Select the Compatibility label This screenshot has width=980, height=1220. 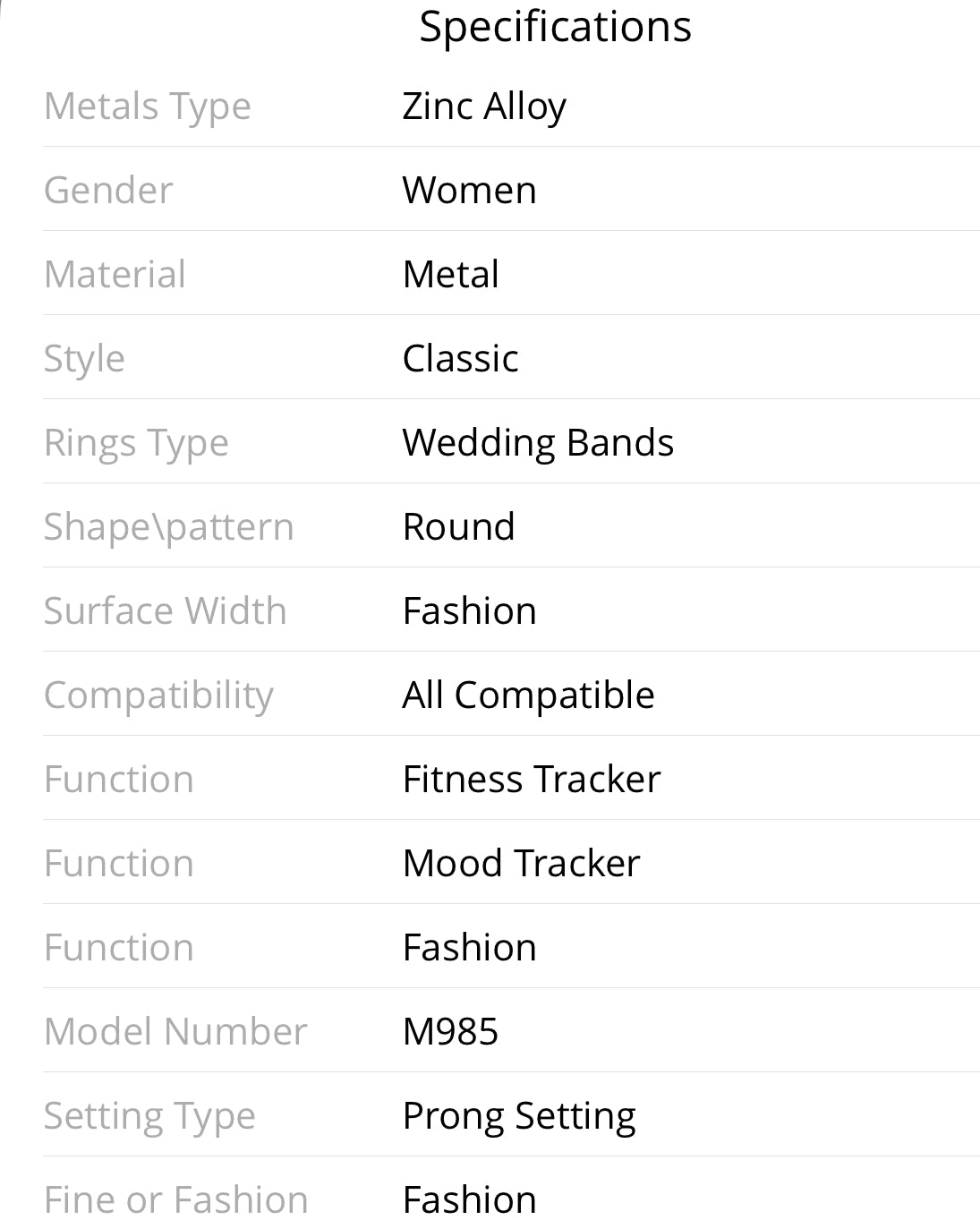tap(158, 696)
